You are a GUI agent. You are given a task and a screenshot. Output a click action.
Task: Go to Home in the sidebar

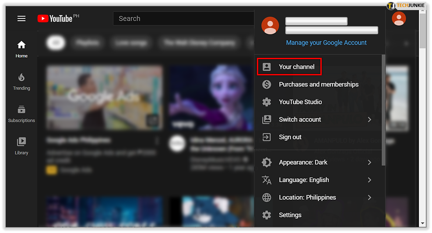[21, 49]
